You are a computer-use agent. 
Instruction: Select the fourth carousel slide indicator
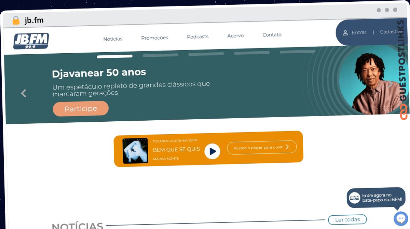pyautogui.click(x=252, y=53)
